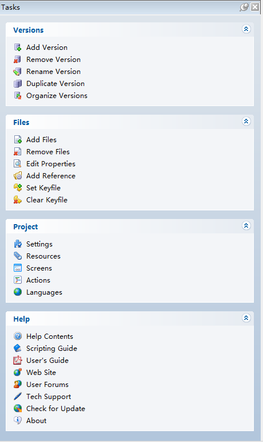This screenshot has width=263, height=442.
Task: Toggle the Tasks pane pin
Action: pos(244,7)
